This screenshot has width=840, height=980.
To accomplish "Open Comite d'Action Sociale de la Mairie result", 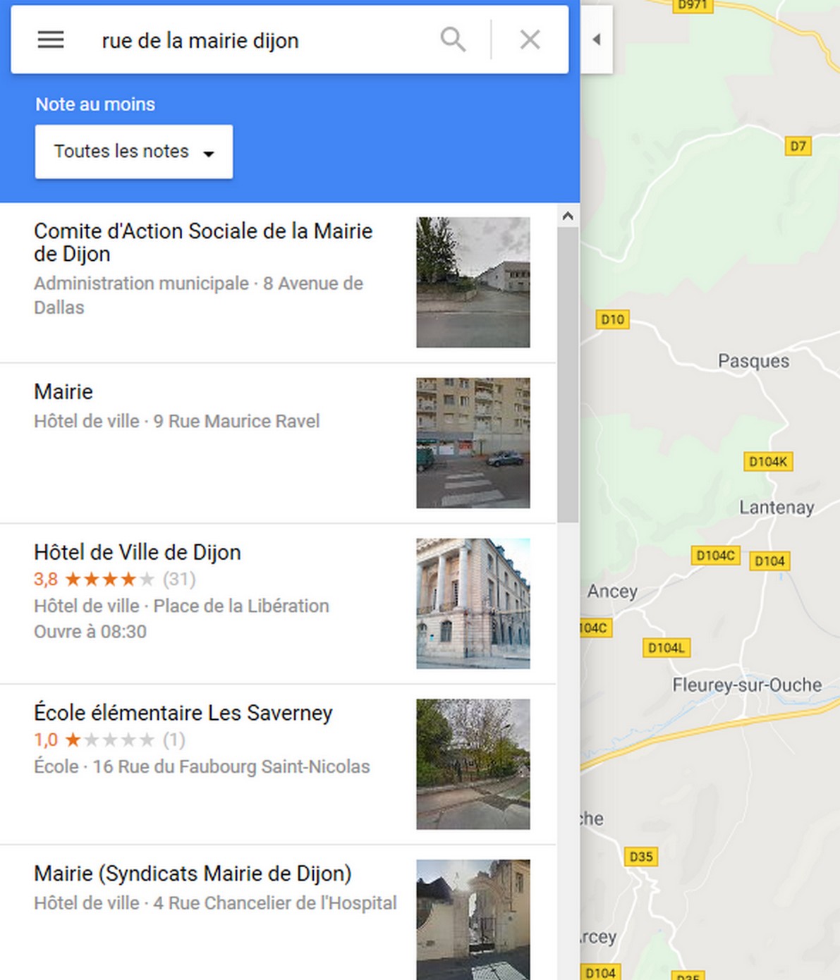I will (x=203, y=242).
